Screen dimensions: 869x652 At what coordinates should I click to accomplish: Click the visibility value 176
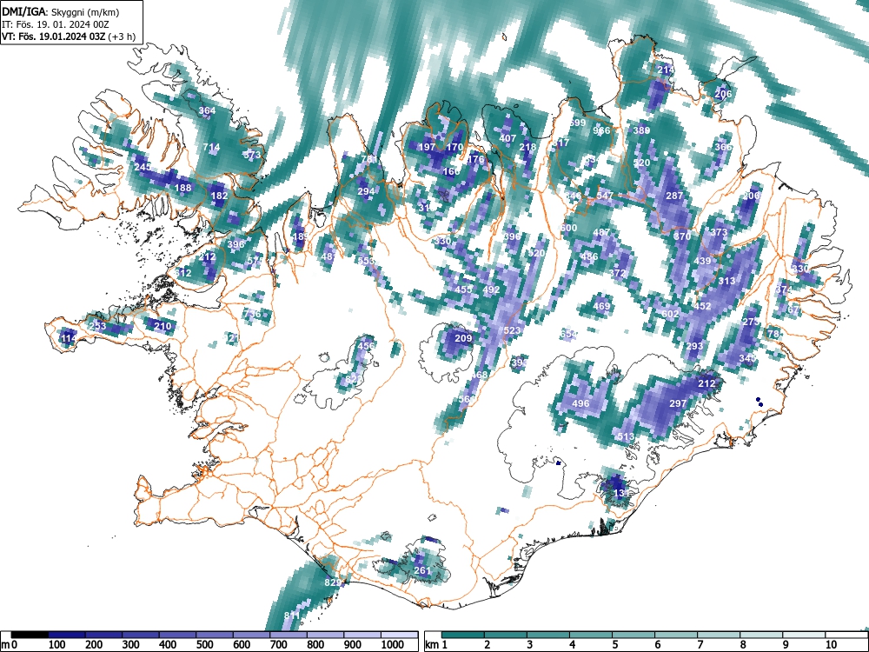475,159
